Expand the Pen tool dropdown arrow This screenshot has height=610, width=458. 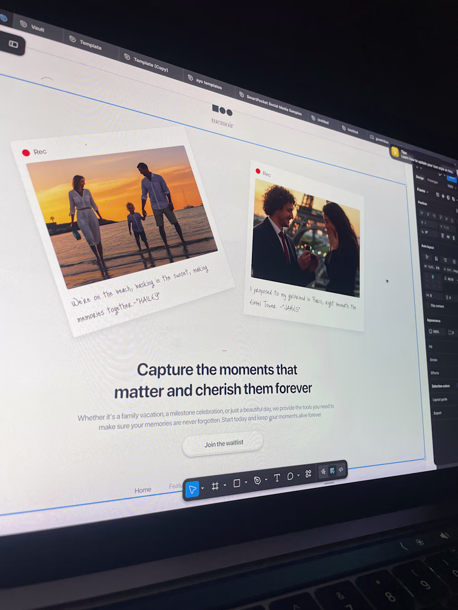[x=266, y=479]
